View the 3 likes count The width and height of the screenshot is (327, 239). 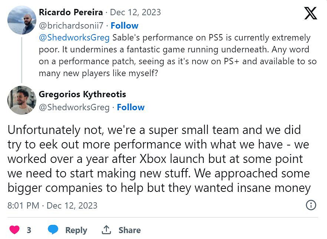pos(29,230)
